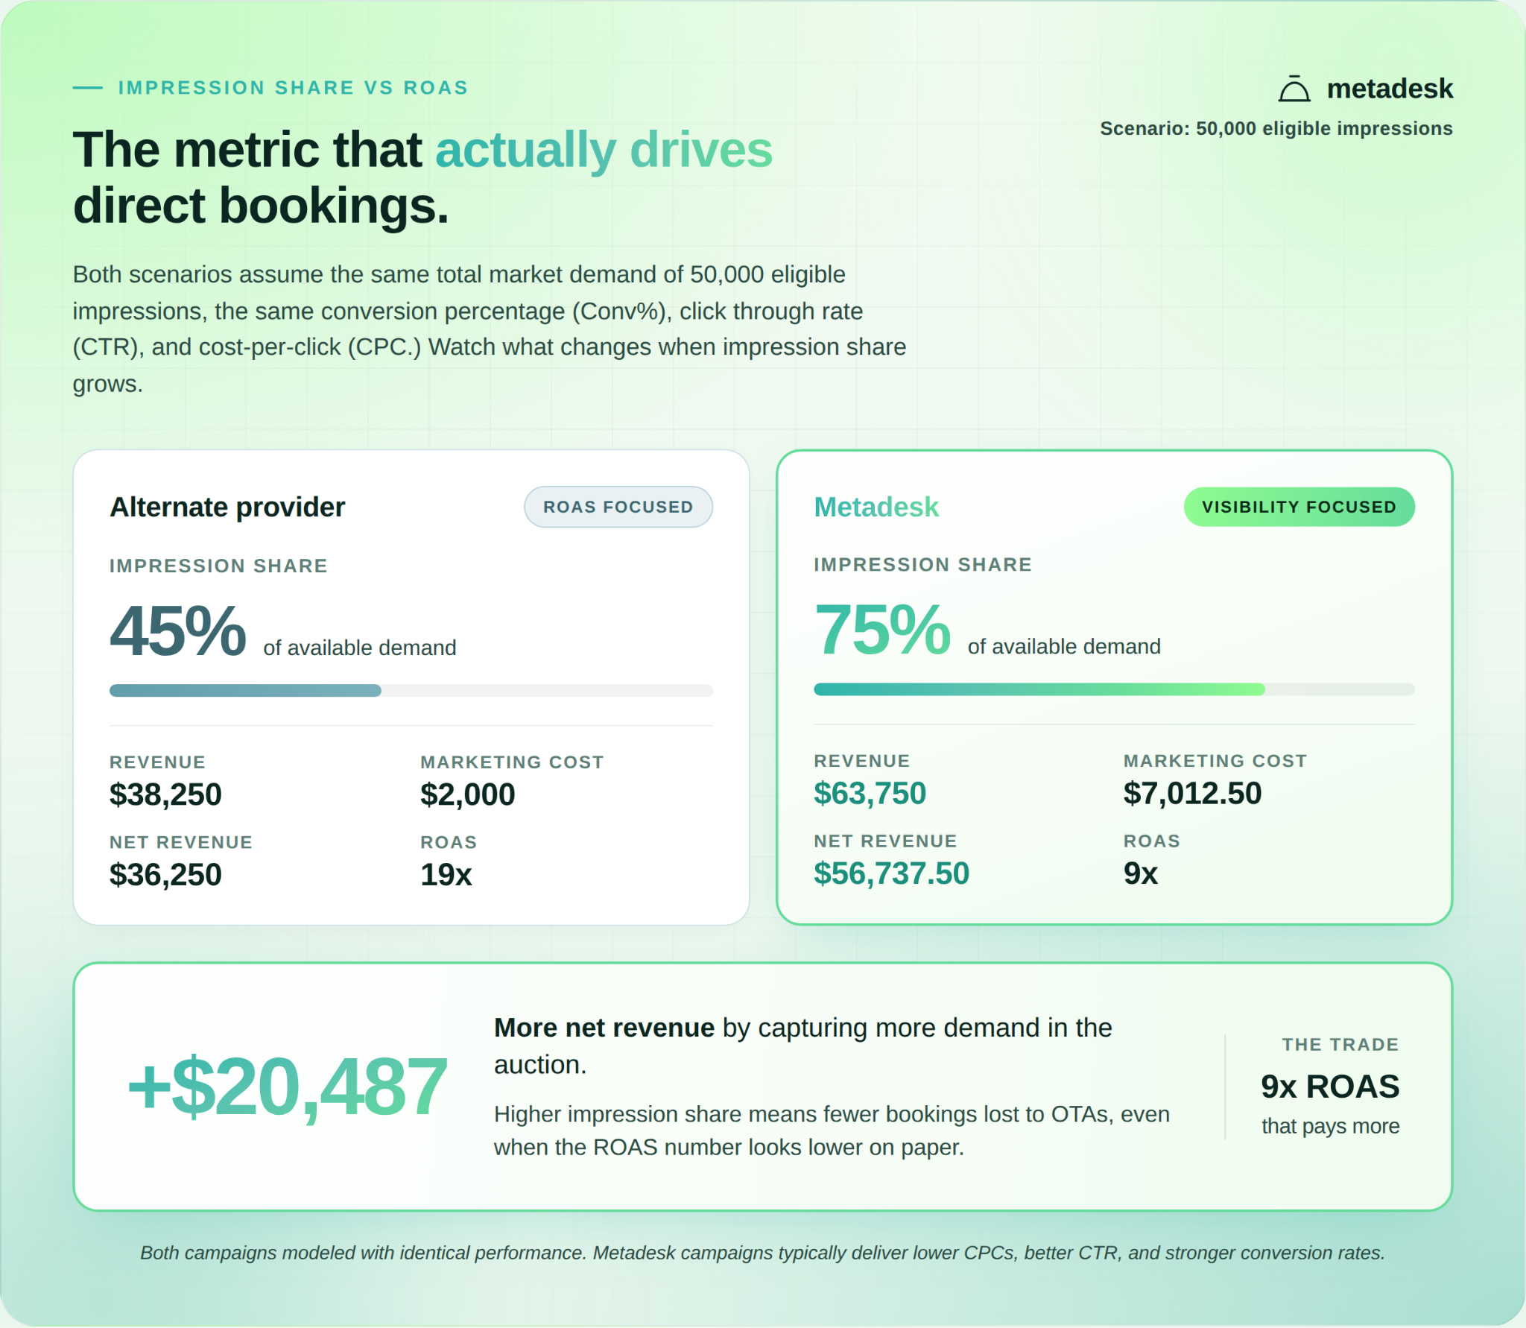Click the $7,012.50 marketing cost value
Image resolution: width=1526 pixels, height=1328 pixels.
point(1192,793)
